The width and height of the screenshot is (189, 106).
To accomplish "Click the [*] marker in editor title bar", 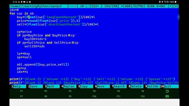I will 170,6.
